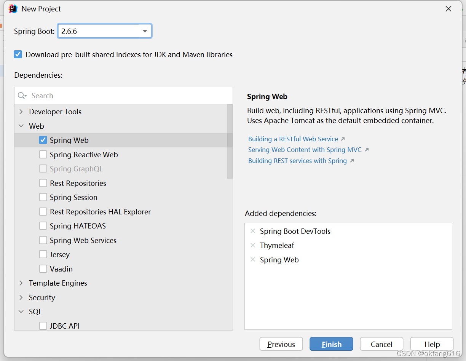Expand the Developer Tools category
Screen dimensions: 466x361
(x=21, y=112)
